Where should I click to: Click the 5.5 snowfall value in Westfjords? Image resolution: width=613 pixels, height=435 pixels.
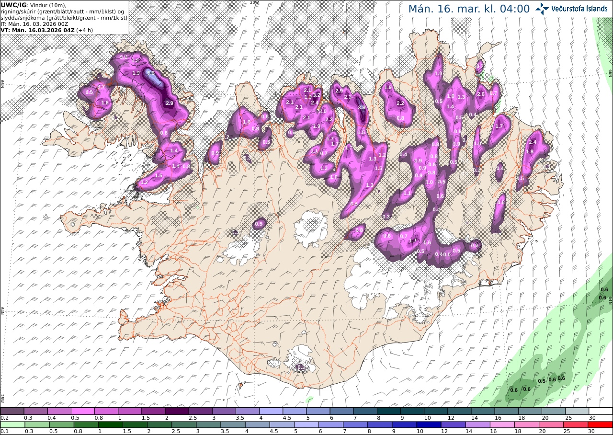[x=151, y=73]
